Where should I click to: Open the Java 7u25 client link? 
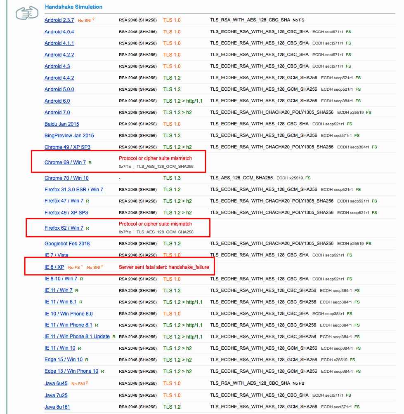click(56, 395)
